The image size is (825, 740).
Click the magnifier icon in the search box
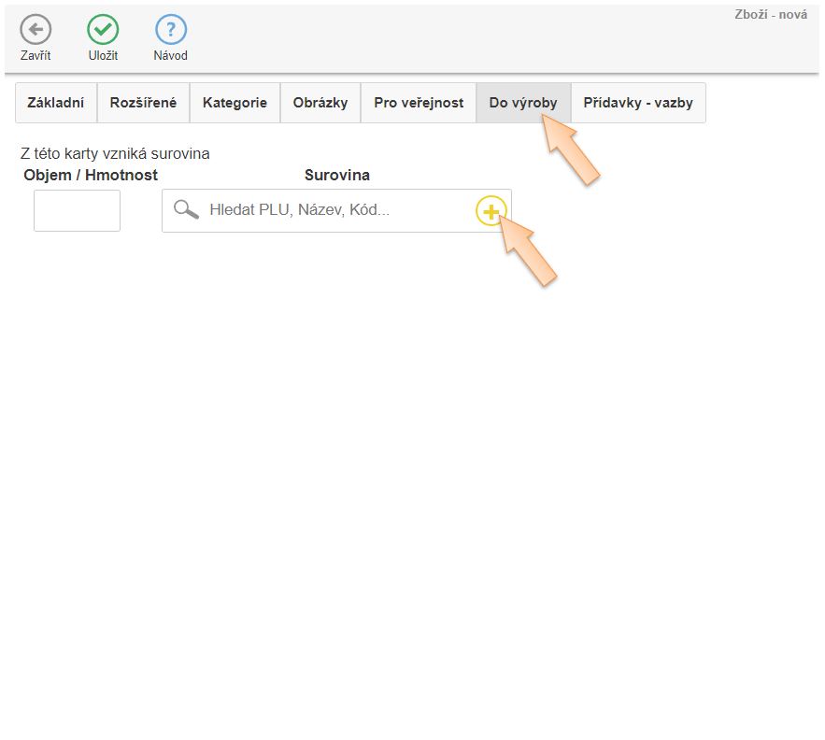click(186, 210)
